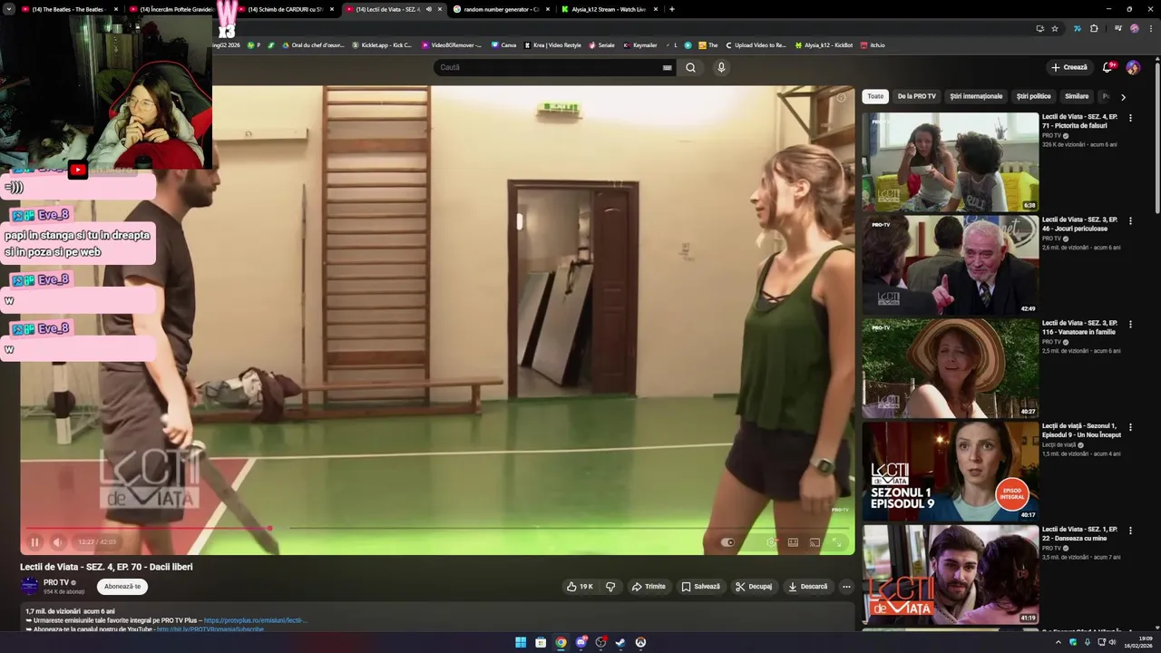This screenshot has height=653, width=1161.
Task: Open Windows Start menu
Action: point(521,642)
